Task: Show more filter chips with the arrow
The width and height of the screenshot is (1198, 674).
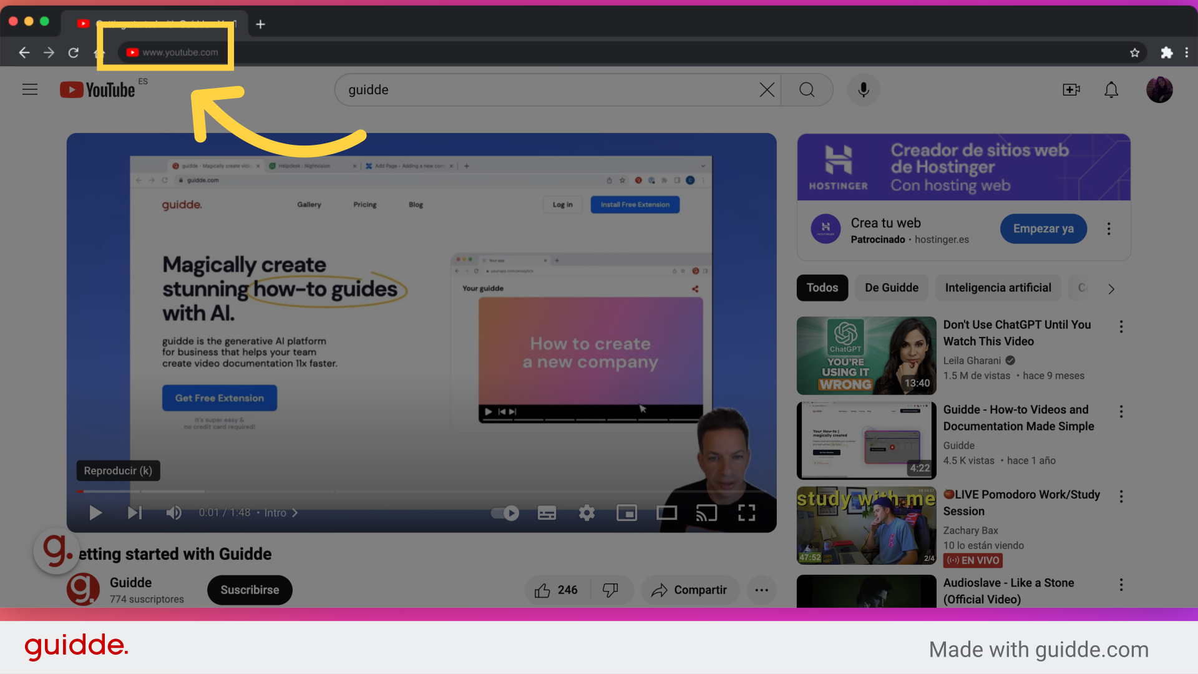Action: (x=1111, y=289)
